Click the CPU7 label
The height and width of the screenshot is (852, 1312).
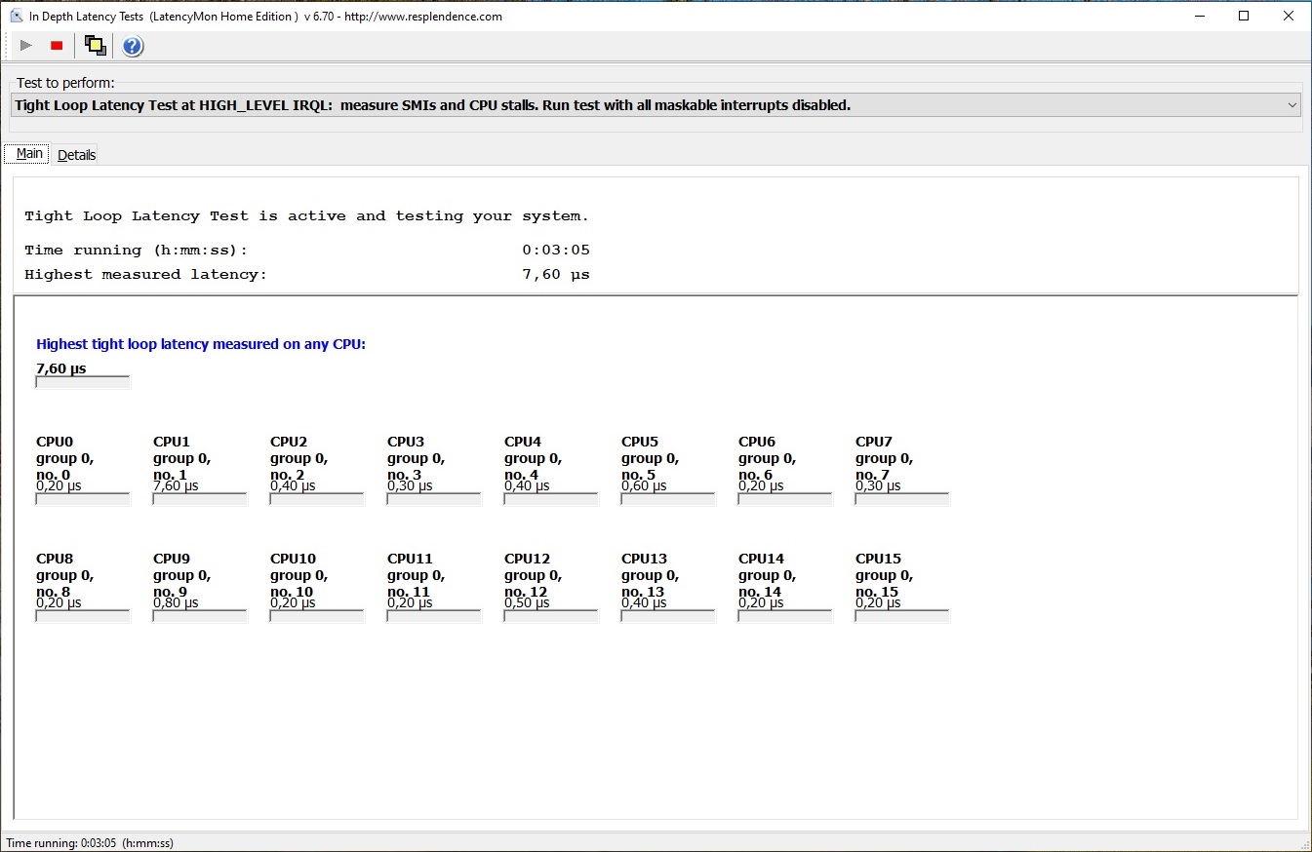(874, 442)
